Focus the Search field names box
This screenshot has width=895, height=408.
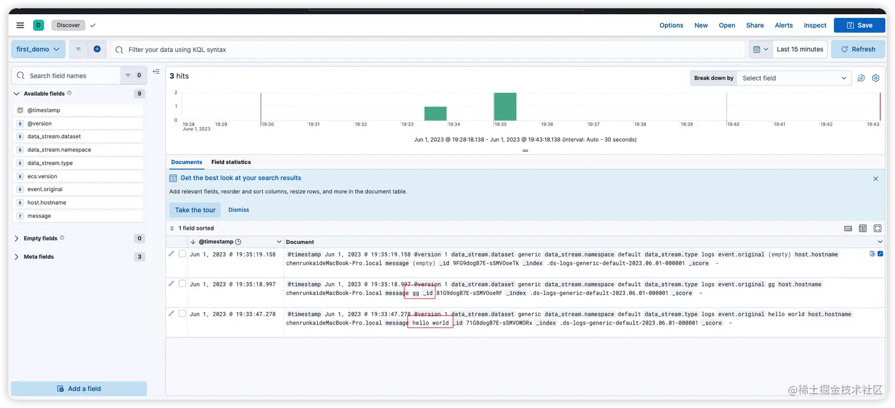coord(66,76)
